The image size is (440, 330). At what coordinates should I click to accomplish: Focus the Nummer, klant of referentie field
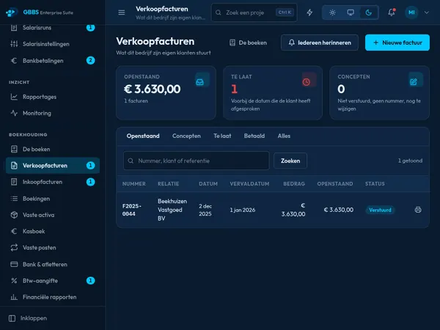(196, 161)
